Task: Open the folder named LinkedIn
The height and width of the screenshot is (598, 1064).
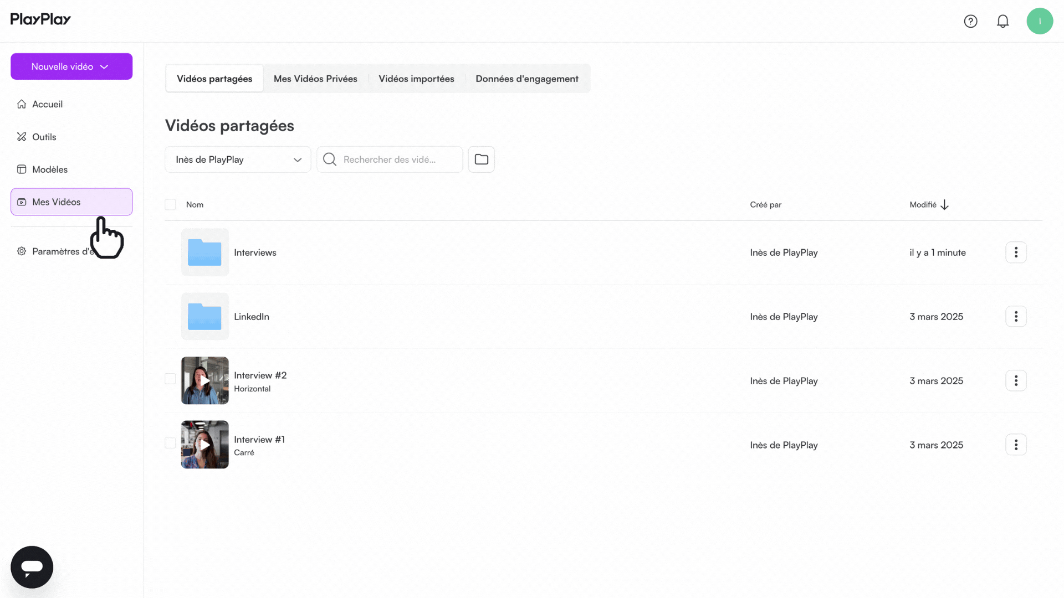Action: tap(252, 317)
